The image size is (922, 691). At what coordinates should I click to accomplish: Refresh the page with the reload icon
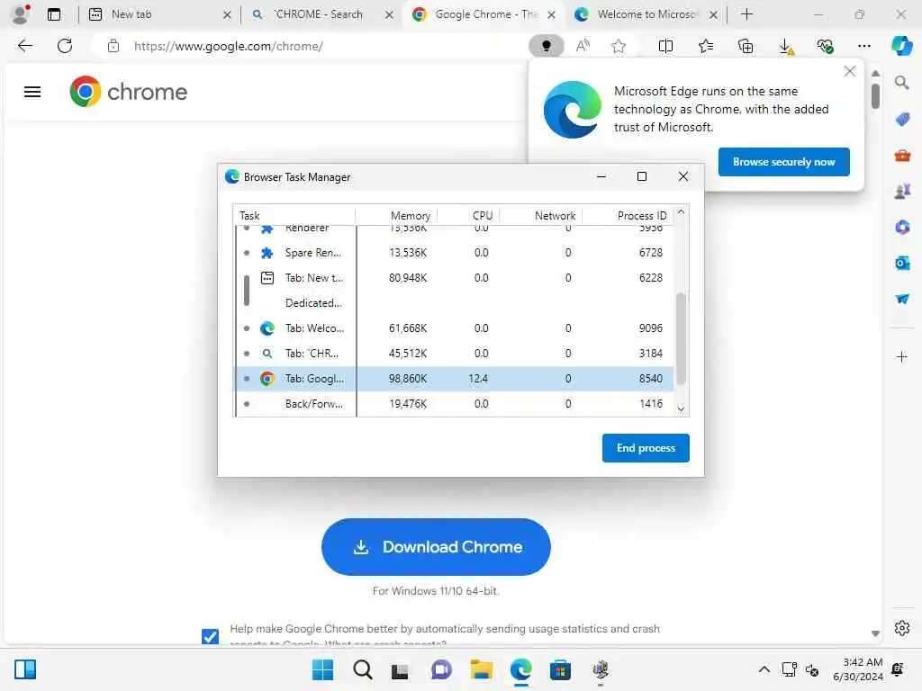65,46
